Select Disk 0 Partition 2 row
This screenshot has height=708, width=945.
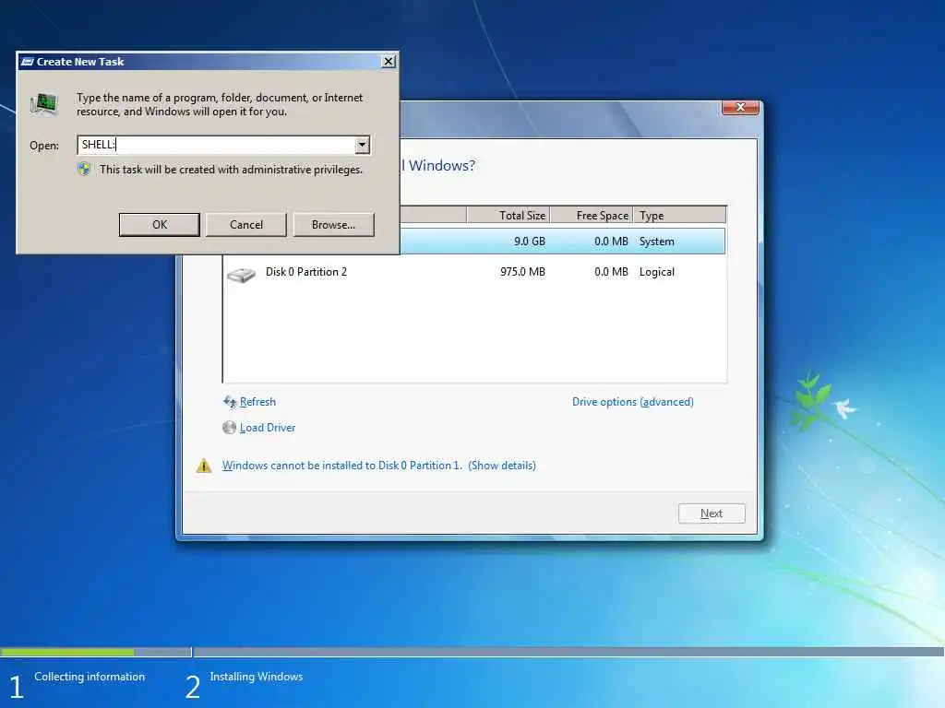coord(474,272)
